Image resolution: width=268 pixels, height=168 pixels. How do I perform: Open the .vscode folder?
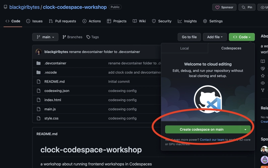[x=51, y=72]
